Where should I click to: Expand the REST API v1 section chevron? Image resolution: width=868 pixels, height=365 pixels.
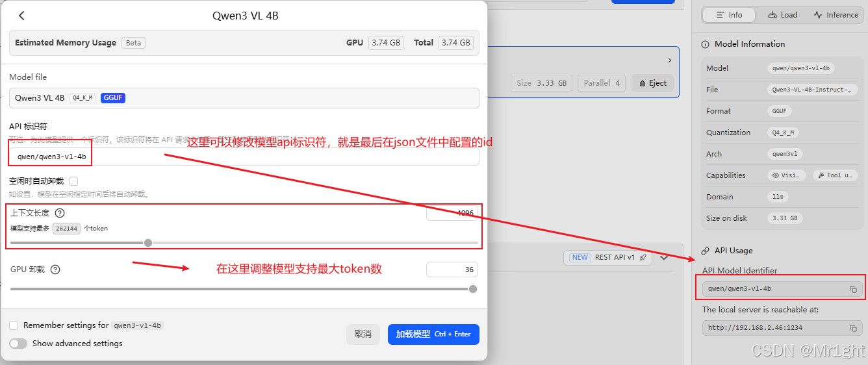click(x=663, y=257)
